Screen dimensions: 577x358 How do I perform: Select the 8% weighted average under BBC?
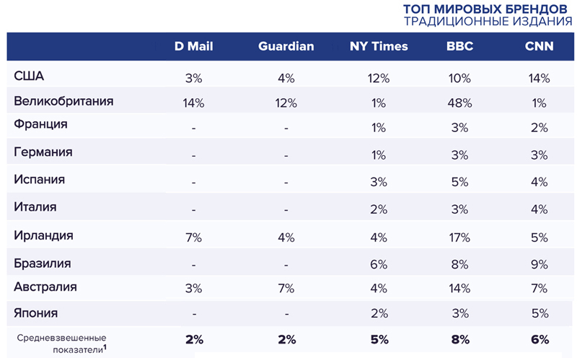point(460,339)
